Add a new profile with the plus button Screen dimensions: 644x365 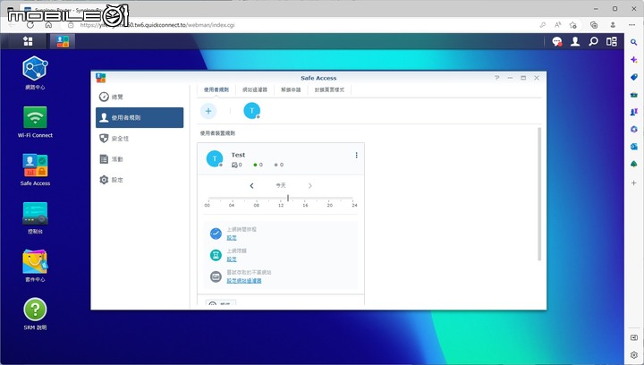click(x=208, y=111)
